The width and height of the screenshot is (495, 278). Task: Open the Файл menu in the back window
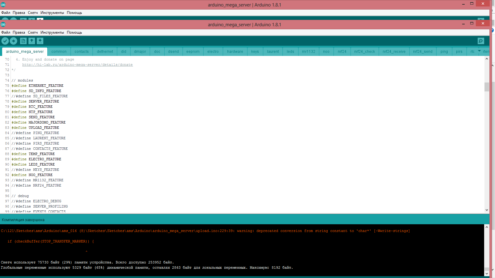pyautogui.click(x=6, y=13)
